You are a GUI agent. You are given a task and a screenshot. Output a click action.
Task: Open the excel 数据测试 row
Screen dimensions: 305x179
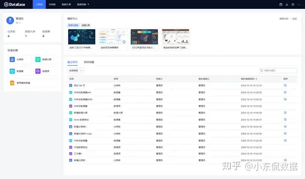click(81, 120)
